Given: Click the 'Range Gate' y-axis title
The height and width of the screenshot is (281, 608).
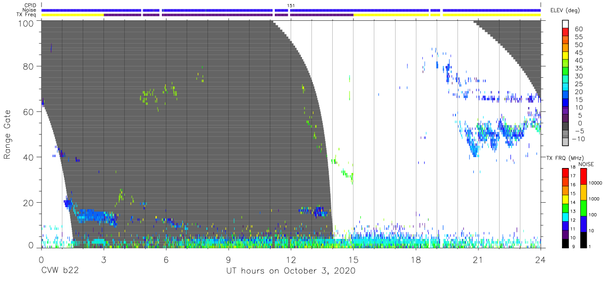Looking at the screenshot, I should pos(7,134).
